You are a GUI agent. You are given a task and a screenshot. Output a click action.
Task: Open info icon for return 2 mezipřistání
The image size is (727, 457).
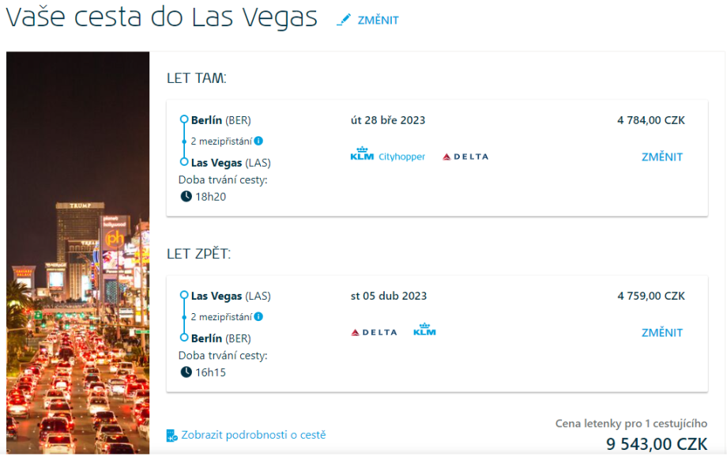(x=258, y=317)
